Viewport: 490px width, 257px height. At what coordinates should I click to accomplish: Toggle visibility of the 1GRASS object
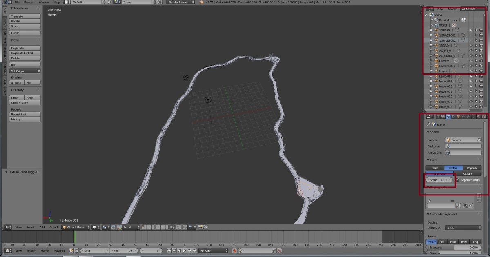(x=471, y=30)
